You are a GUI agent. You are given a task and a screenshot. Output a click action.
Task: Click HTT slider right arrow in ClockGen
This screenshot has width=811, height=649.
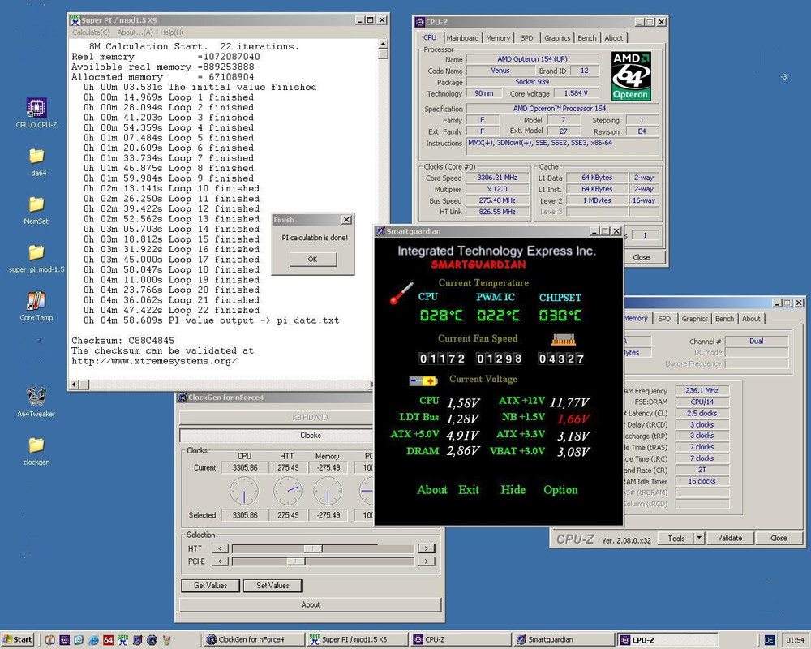(x=427, y=548)
